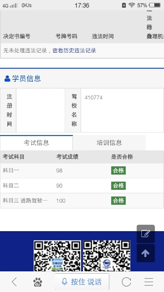Tap the microphone hold-to-talk button

click(82, 282)
